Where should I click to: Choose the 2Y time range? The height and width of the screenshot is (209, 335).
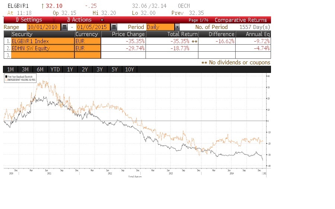tap(85, 70)
